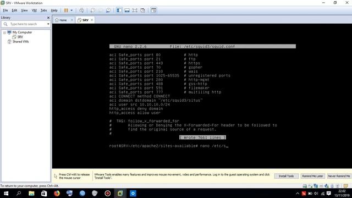The image size is (352, 198).
Task: Open the View menu
Action: point(24,10)
